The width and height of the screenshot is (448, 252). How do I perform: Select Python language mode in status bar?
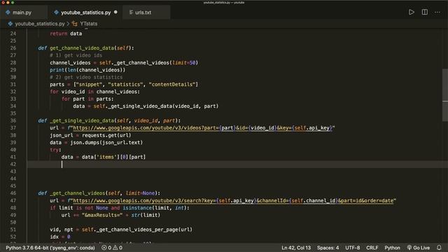(392, 248)
